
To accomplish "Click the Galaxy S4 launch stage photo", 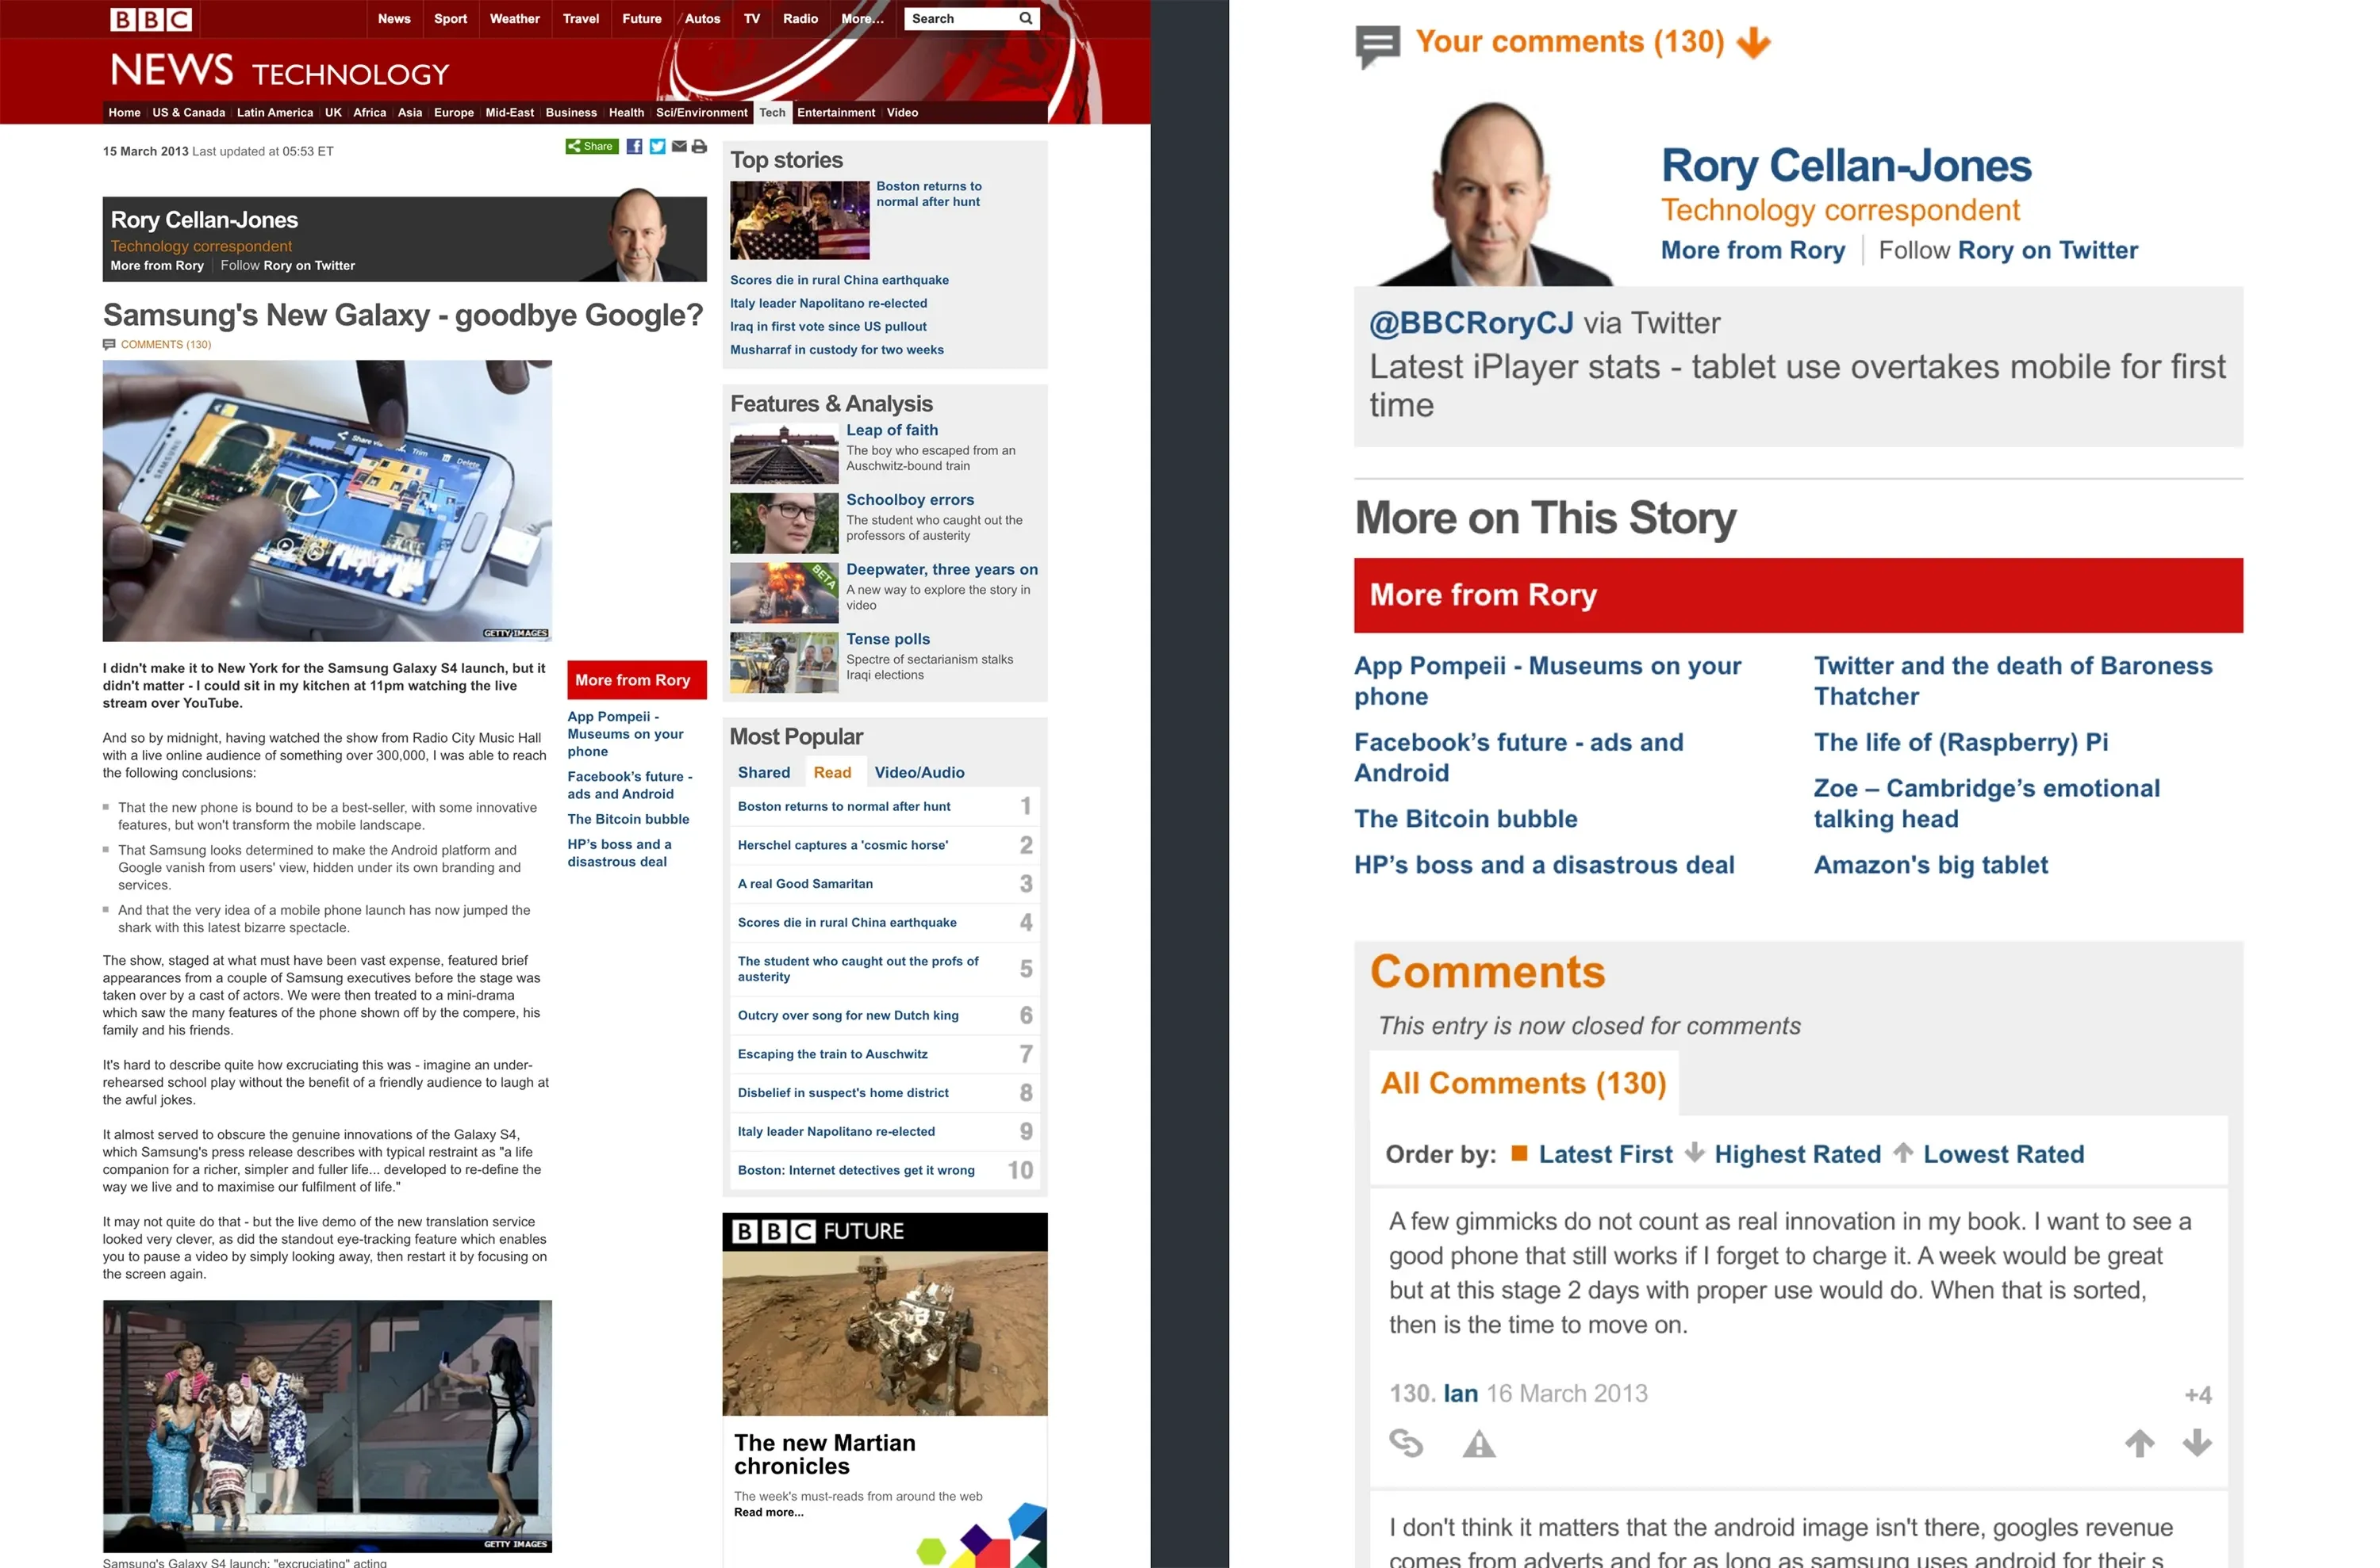I will (328, 1426).
